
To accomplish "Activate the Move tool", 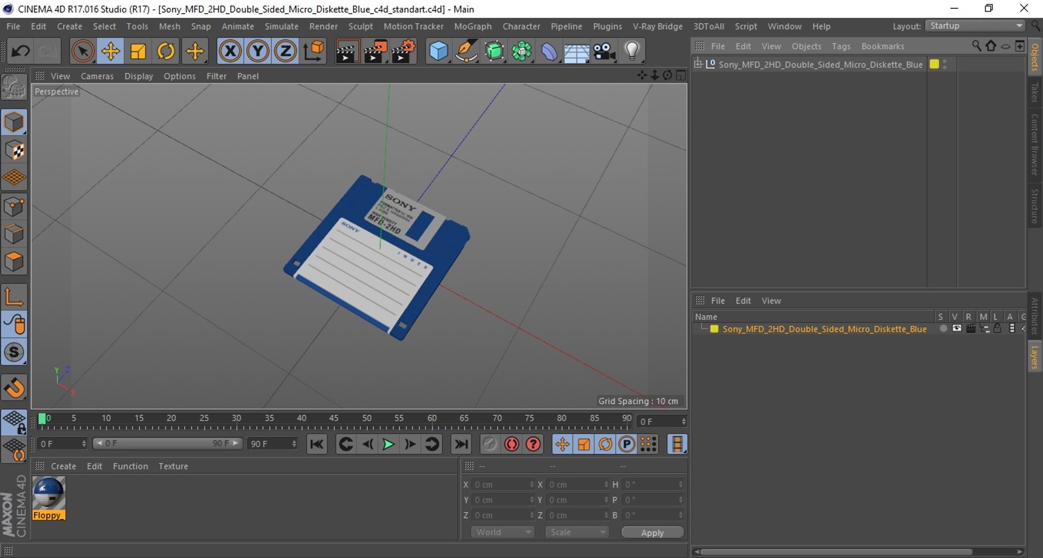I will tap(110, 52).
